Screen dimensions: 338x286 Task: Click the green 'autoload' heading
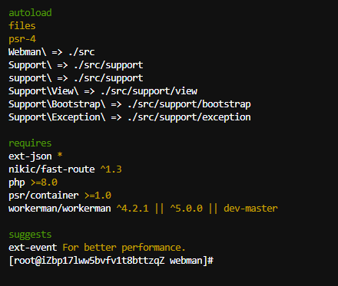[x=30, y=13]
